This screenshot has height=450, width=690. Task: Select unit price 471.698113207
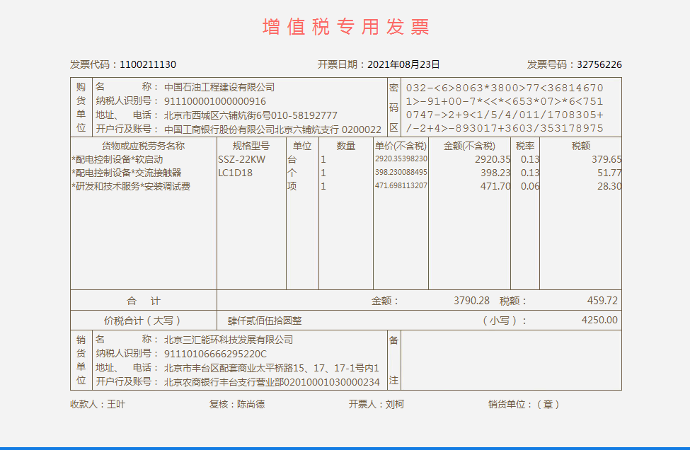pos(401,186)
